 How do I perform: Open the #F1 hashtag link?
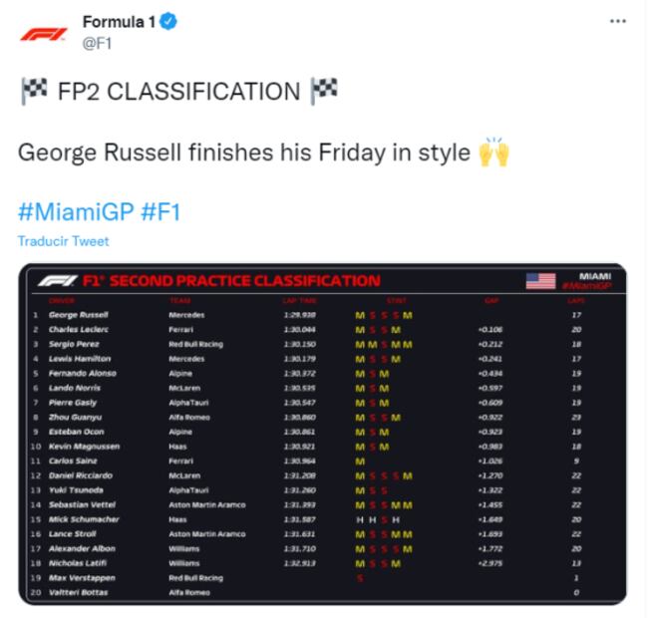(161, 211)
